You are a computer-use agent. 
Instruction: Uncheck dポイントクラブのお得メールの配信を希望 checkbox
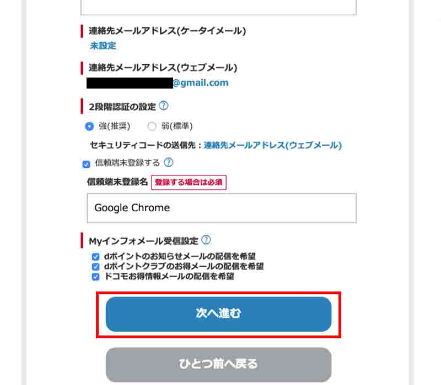[x=95, y=267]
